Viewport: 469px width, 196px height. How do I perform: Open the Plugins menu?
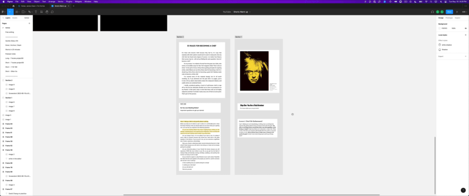(x=69, y=2)
